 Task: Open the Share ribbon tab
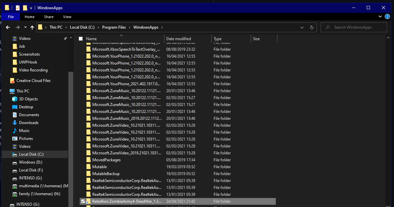pyautogui.click(x=49, y=17)
